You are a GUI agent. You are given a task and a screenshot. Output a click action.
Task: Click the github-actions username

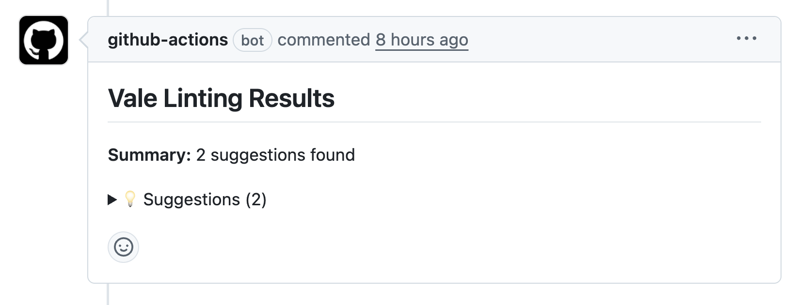coord(168,40)
